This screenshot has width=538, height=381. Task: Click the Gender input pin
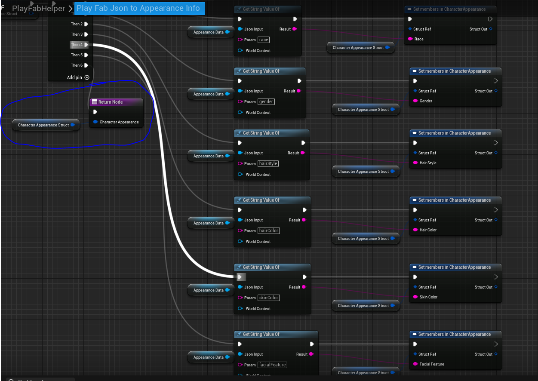[x=415, y=101]
